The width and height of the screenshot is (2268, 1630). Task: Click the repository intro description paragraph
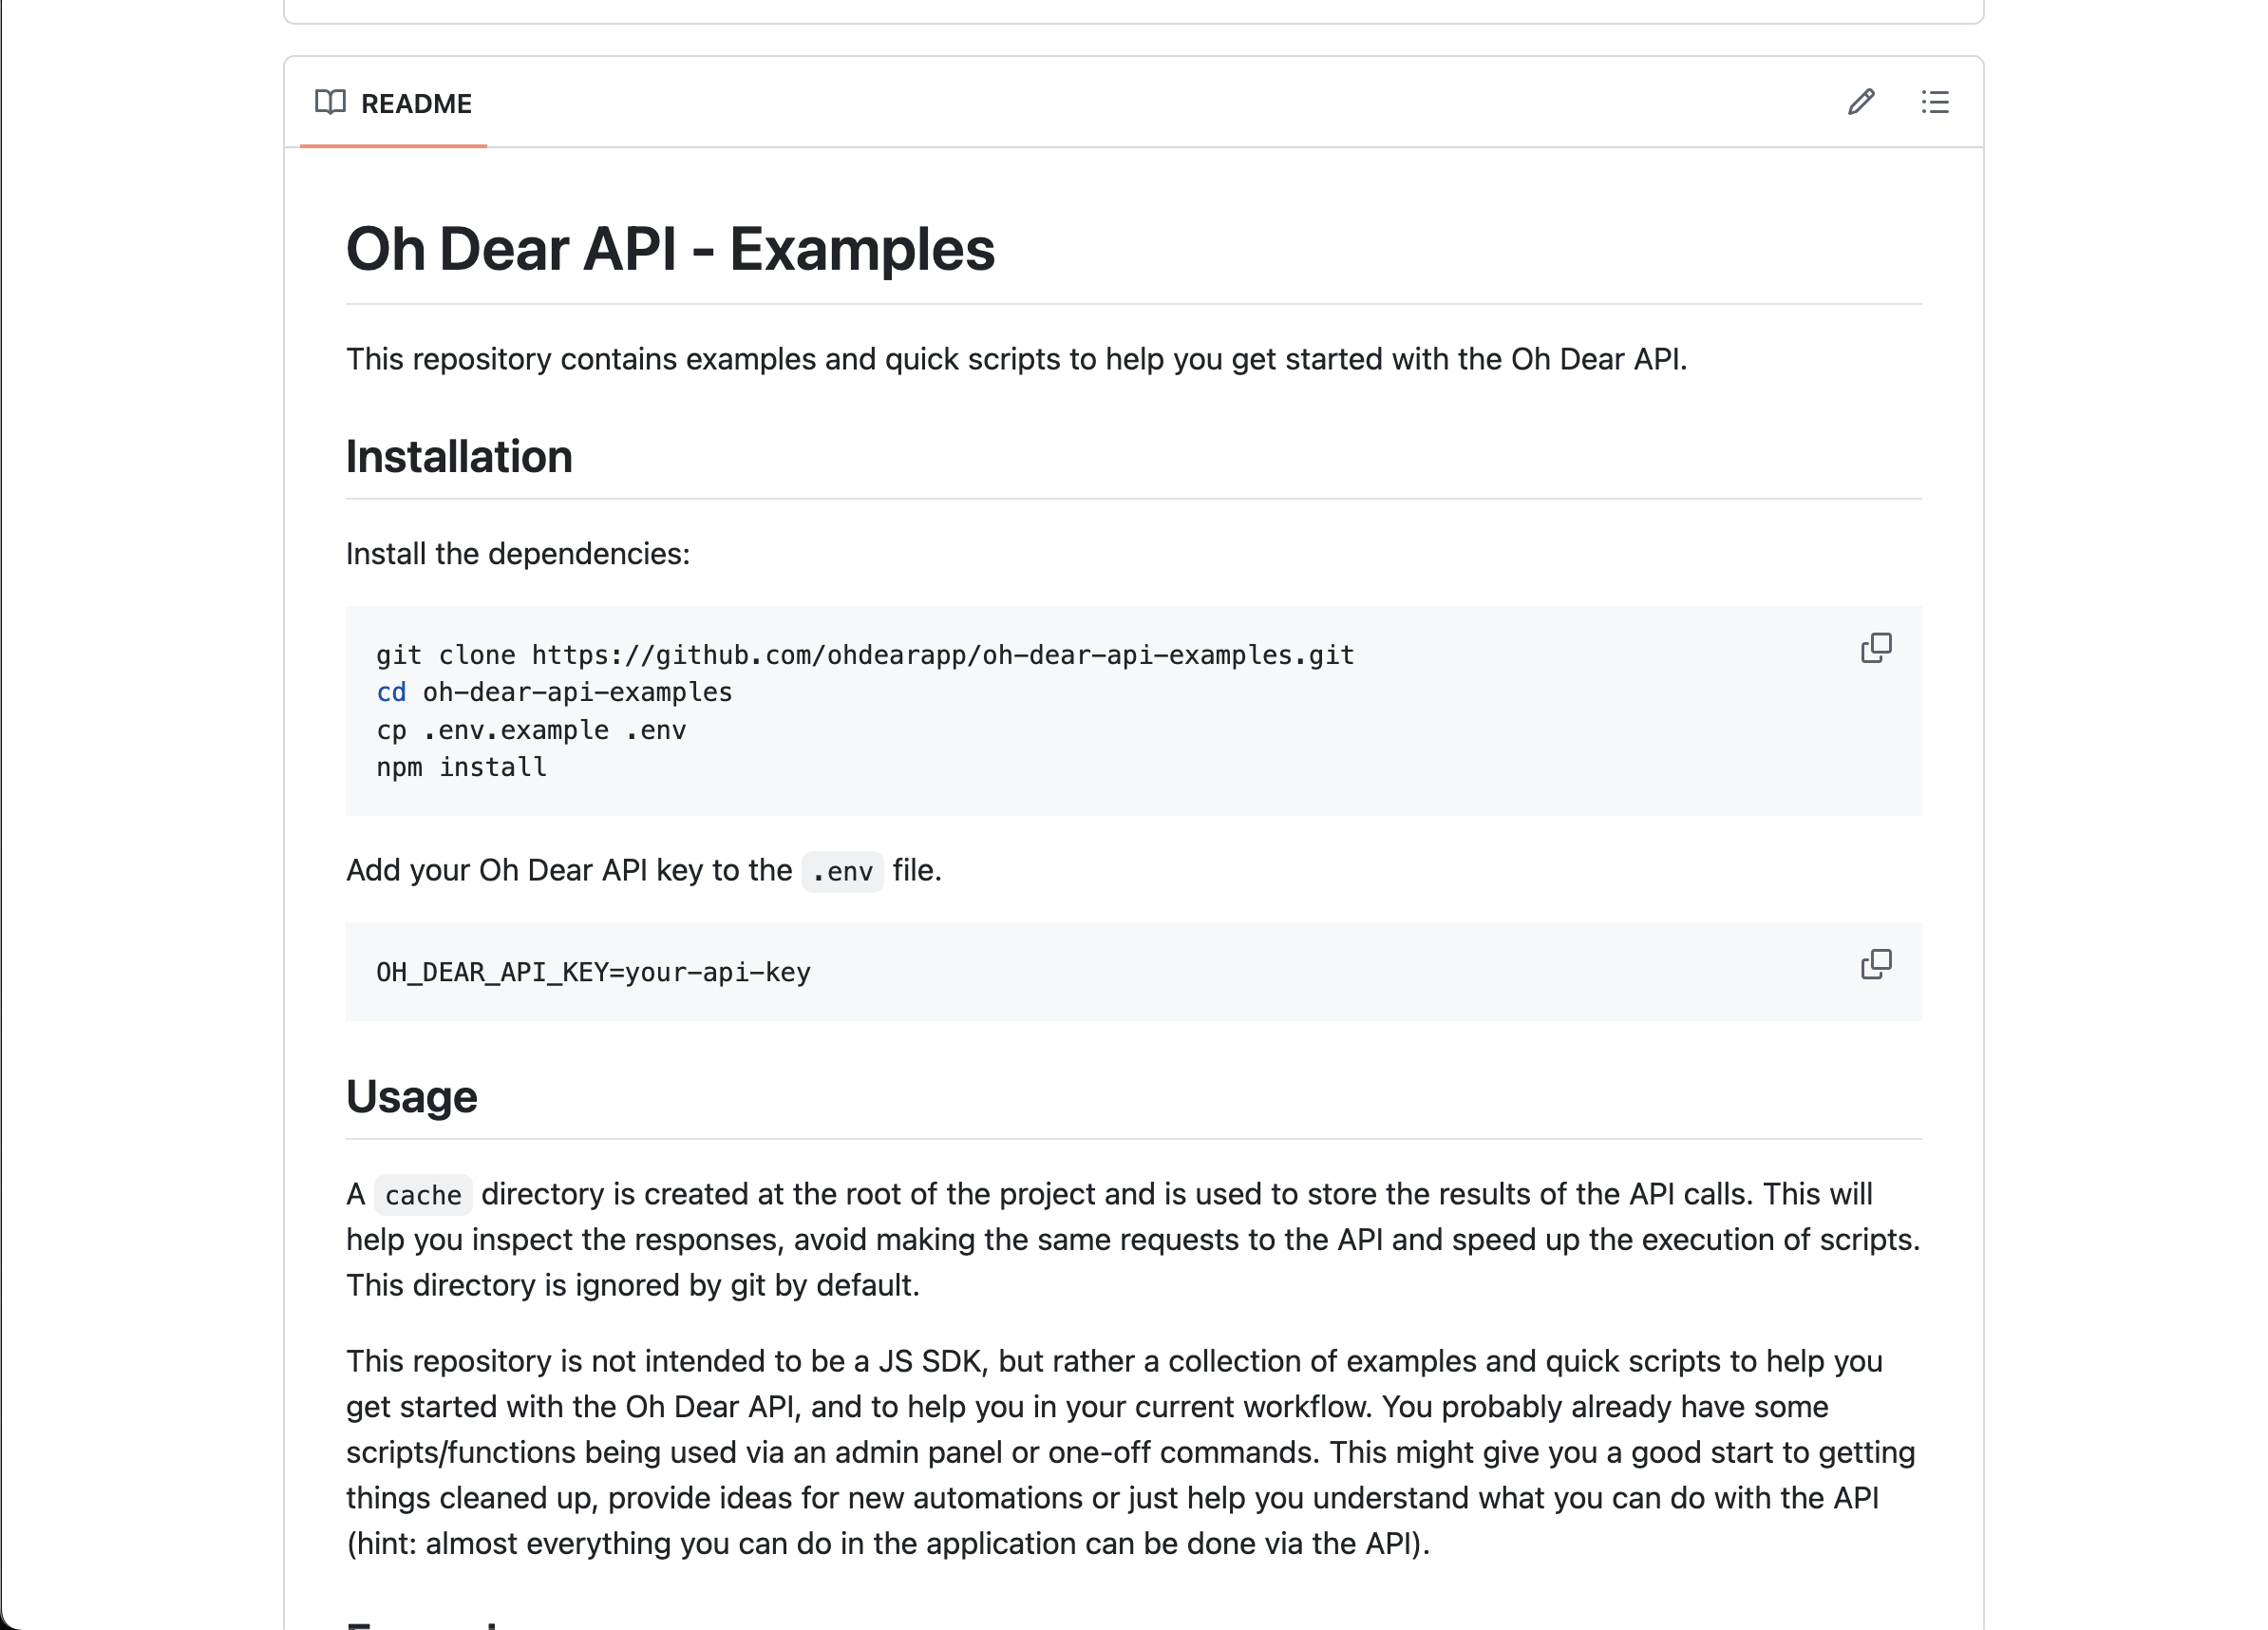pyautogui.click(x=1016, y=359)
